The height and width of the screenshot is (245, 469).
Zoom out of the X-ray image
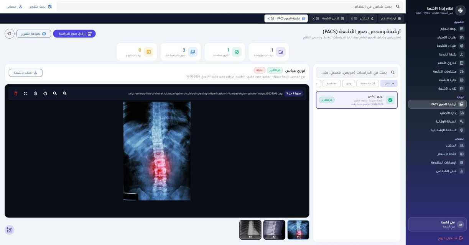tap(55, 93)
